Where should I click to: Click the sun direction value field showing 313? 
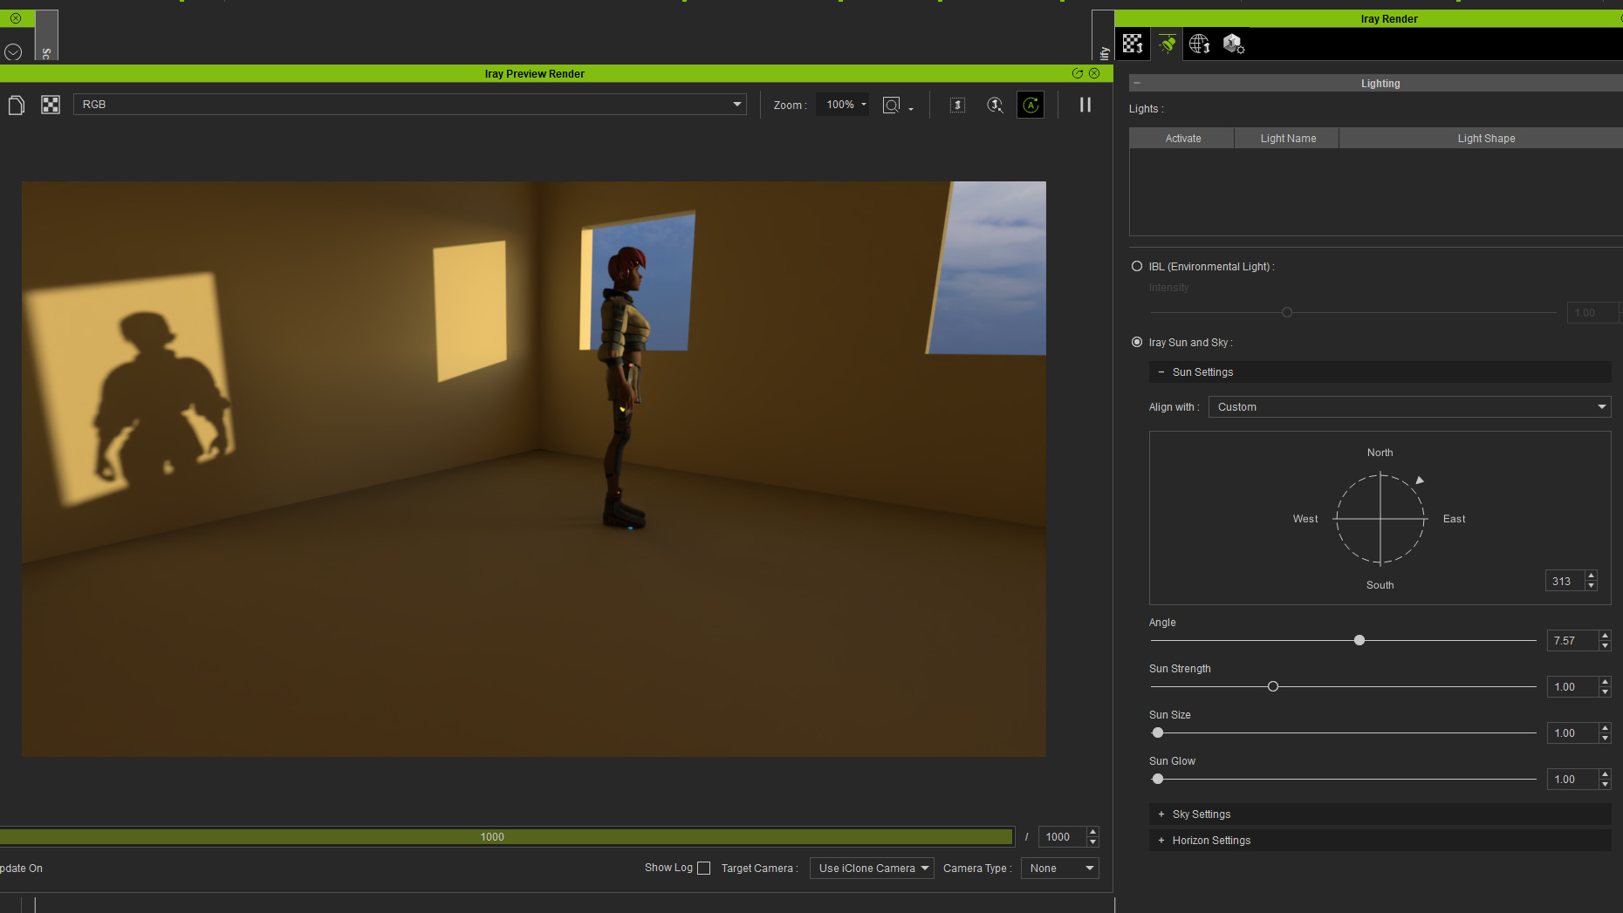point(1565,582)
